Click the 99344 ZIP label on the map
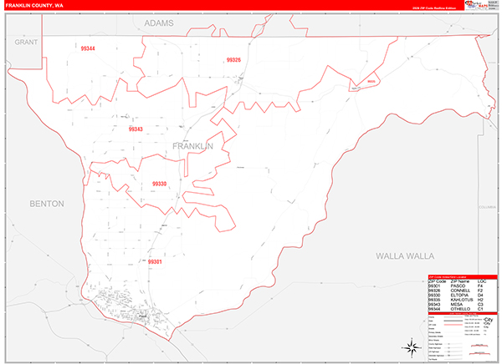This screenshot has width=502, height=364. pos(88,48)
